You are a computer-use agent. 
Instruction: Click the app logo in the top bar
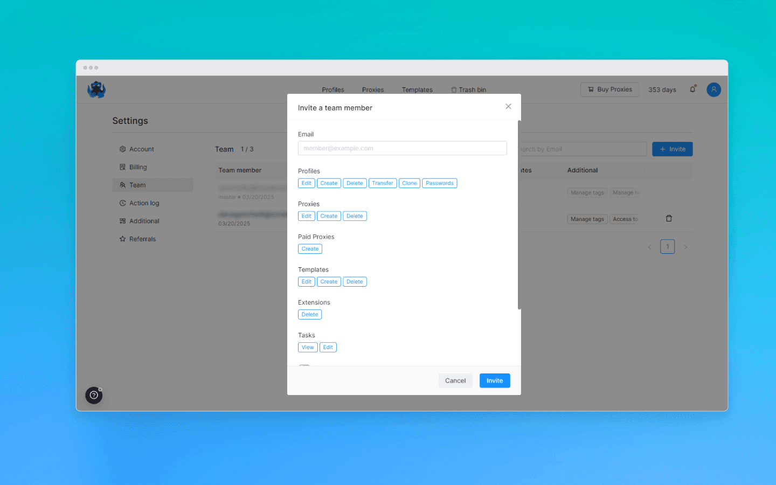tap(96, 89)
